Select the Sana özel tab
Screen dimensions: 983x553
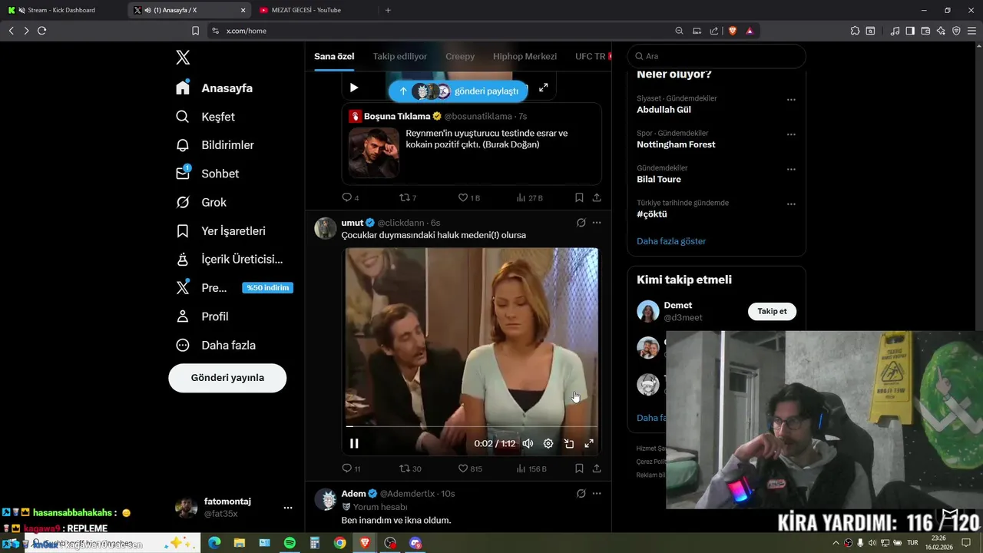click(334, 56)
